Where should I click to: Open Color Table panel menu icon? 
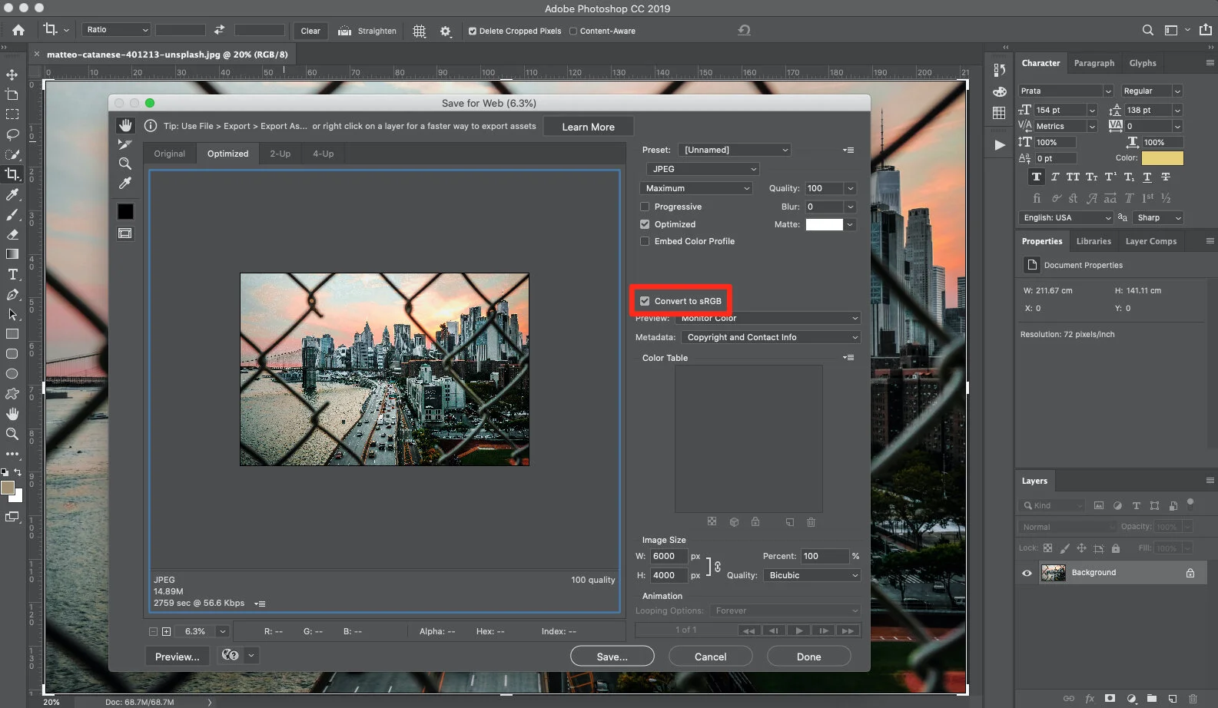[x=848, y=358]
